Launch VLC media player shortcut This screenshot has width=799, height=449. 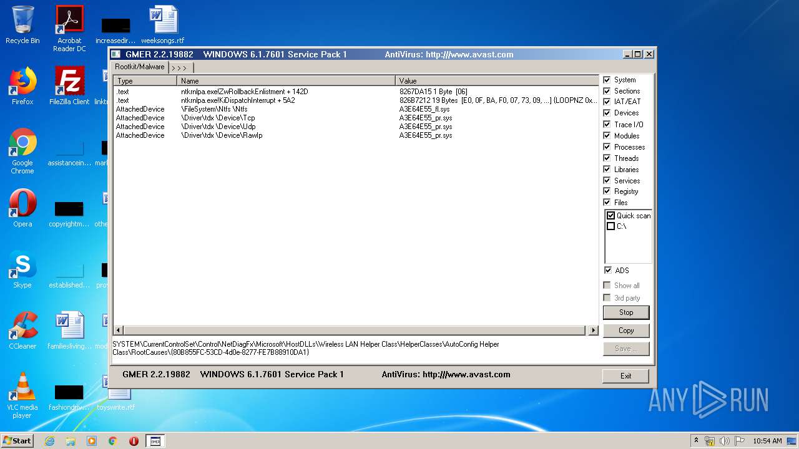(22, 395)
